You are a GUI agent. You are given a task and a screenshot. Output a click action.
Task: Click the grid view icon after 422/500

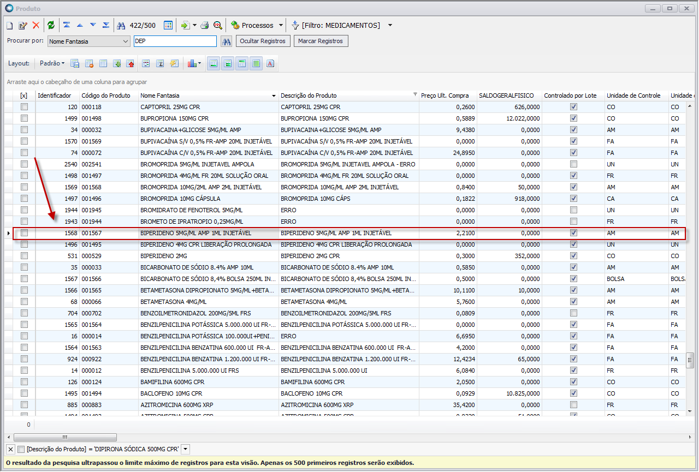click(168, 25)
